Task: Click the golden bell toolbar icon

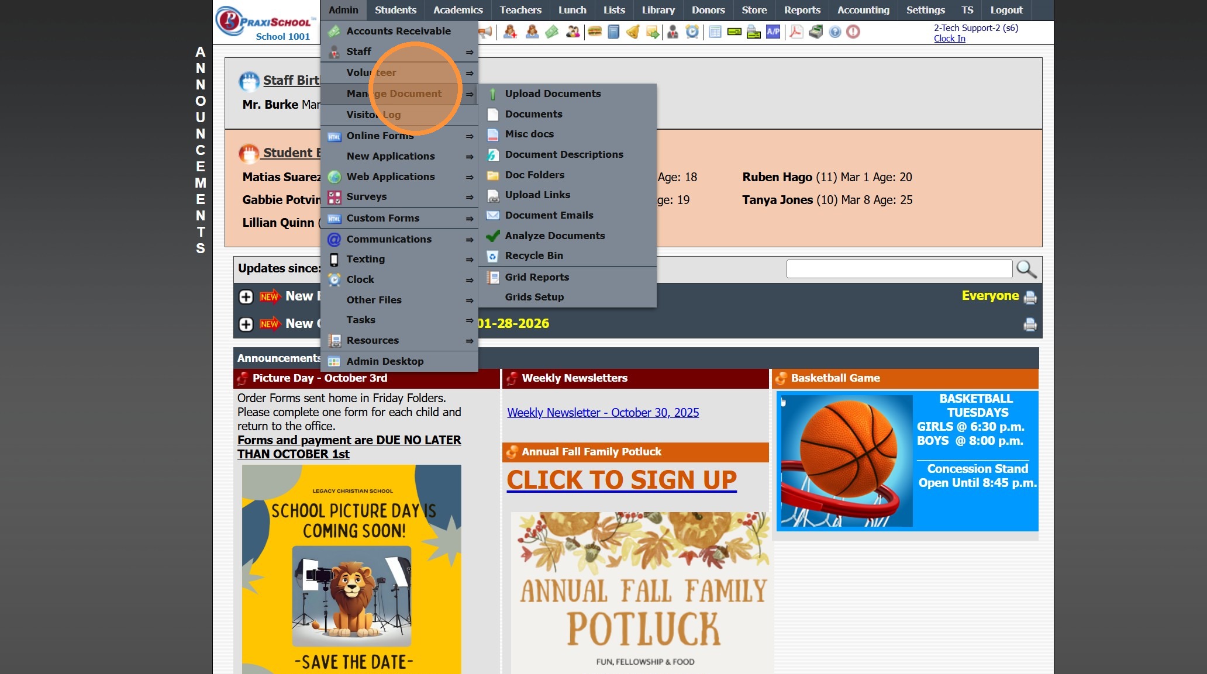Action: [x=633, y=32]
